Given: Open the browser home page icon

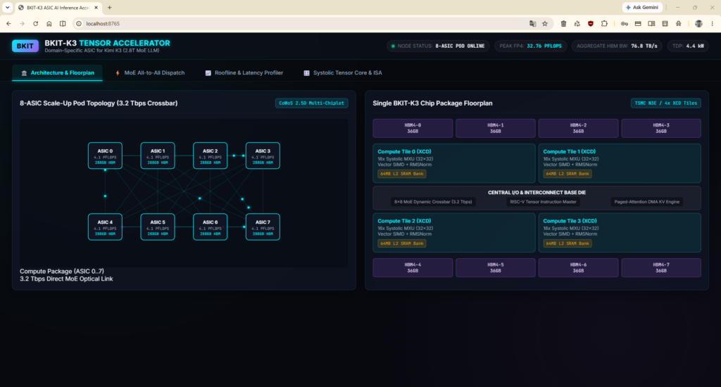Looking at the screenshot, I should tap(49, 23).
